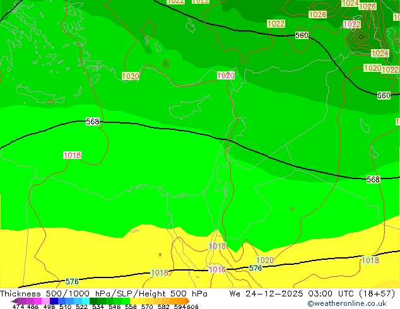This screenshot has width=400, height=309.
Task: Click legend value '594'
Action: (180, 306)
